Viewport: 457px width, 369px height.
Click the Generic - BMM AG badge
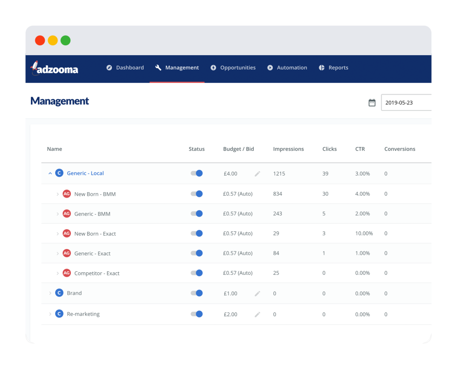coord(67,214)
